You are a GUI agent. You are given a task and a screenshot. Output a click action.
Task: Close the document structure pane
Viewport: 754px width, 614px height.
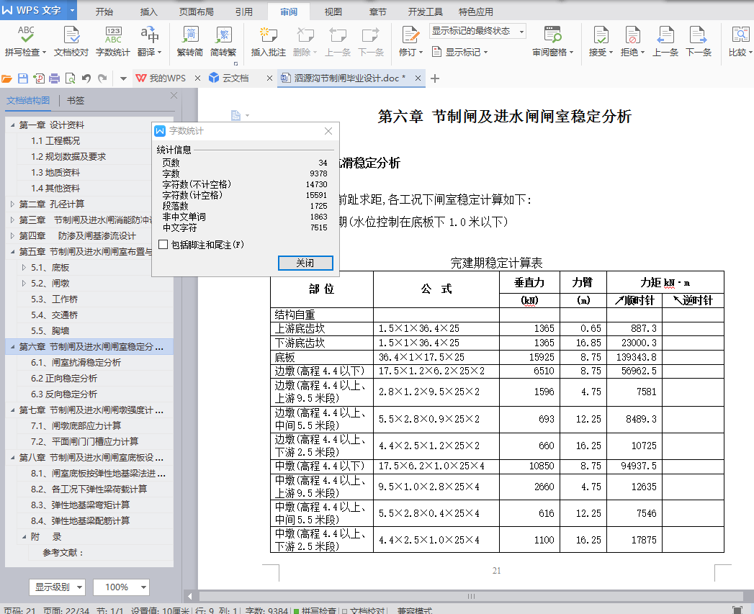[x=174, y=96]
